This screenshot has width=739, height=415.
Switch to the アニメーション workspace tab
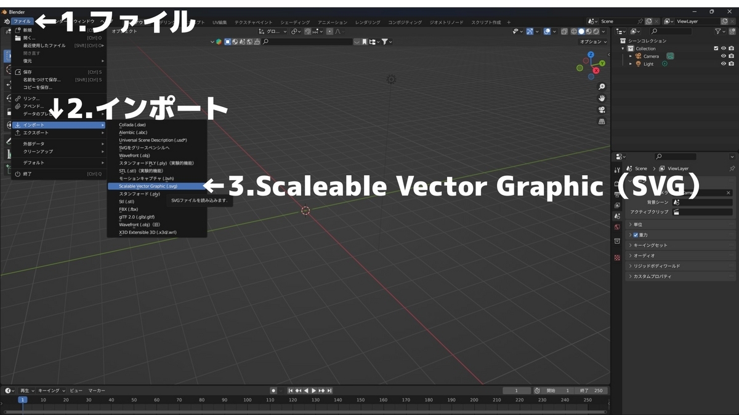tap(333, 22)
